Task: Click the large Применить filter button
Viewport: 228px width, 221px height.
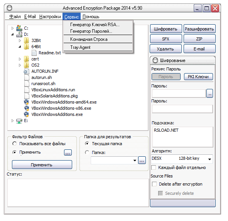Action: pyautogui.click(x=42, y=164)
